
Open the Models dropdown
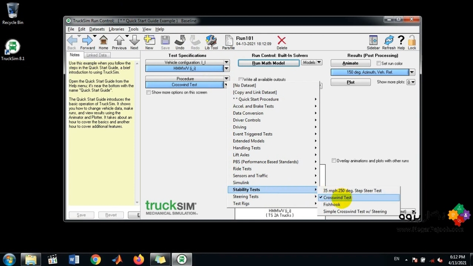312,63
